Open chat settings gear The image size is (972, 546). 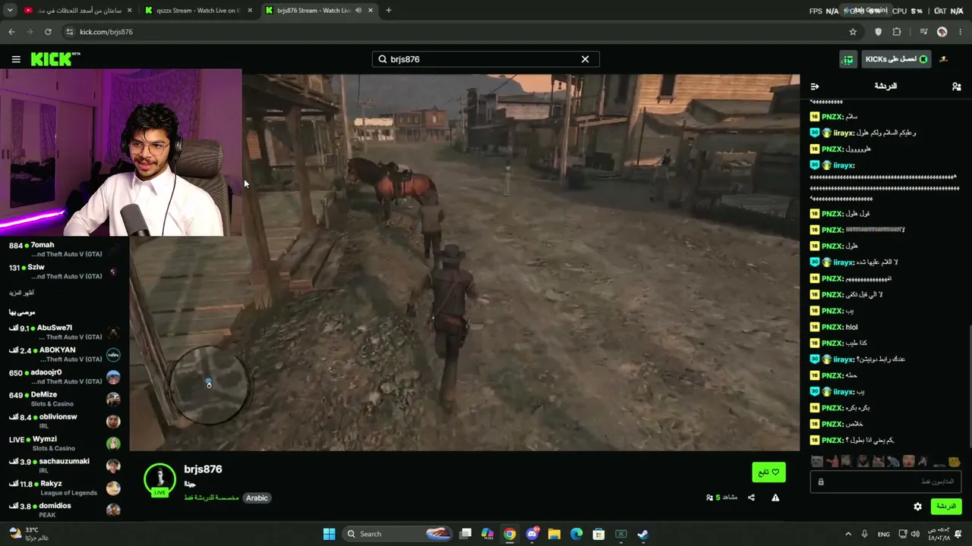pos(917,507)
